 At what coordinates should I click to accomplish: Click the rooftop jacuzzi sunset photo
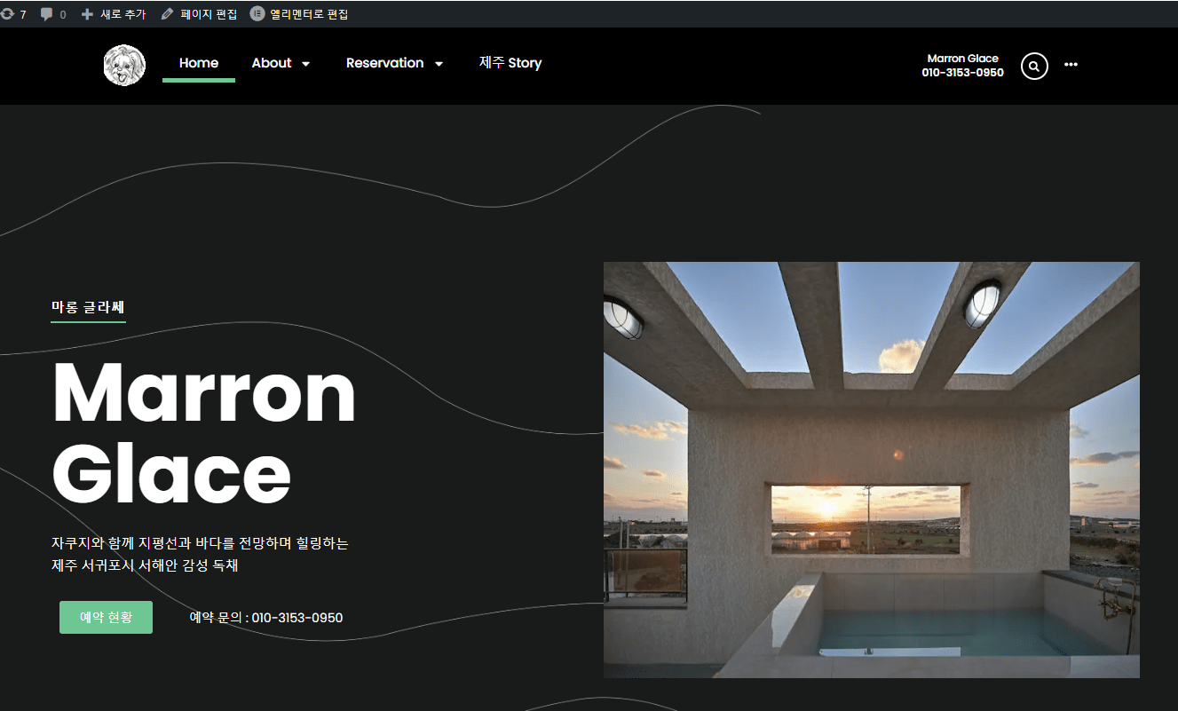(x=871, y=470)
